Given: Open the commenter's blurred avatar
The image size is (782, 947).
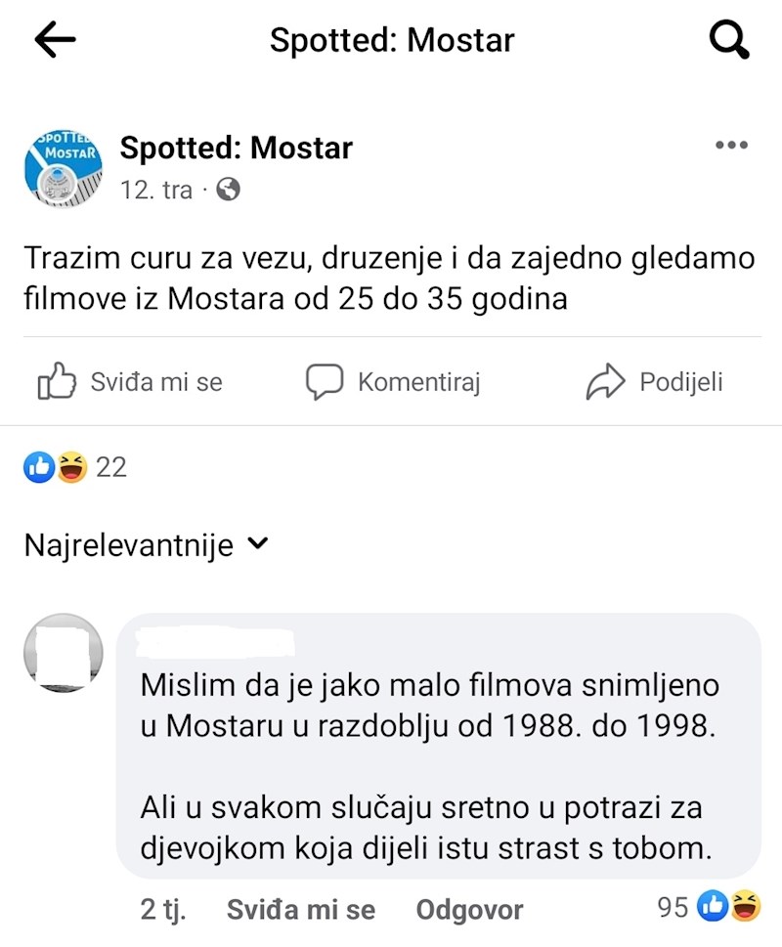Looking at the screenshot, I should [x=64, y=653].
